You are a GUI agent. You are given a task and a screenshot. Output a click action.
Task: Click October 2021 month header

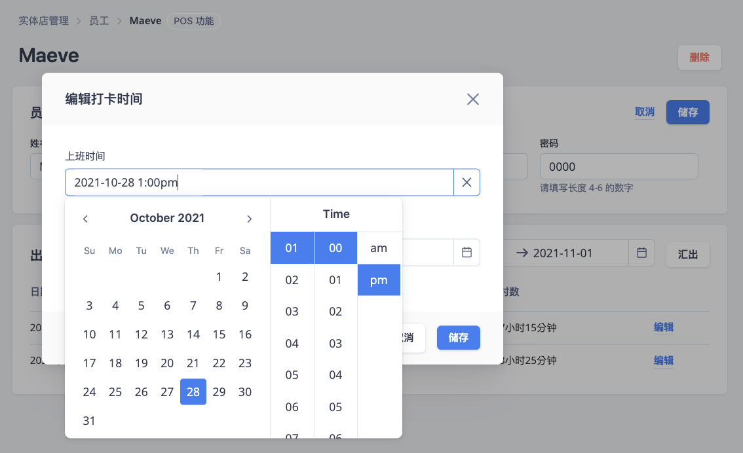coord(167,218)
